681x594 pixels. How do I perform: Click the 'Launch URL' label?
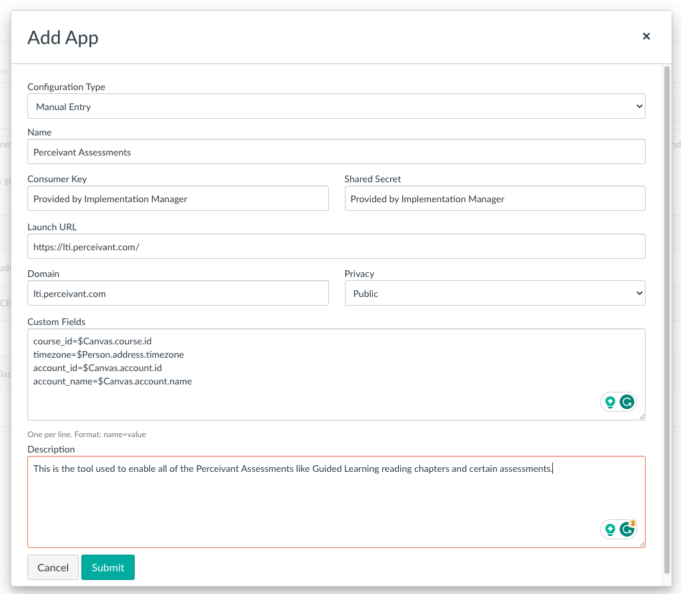(52, 227)
